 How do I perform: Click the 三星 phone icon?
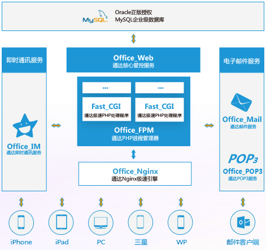[x=141, y=222]
